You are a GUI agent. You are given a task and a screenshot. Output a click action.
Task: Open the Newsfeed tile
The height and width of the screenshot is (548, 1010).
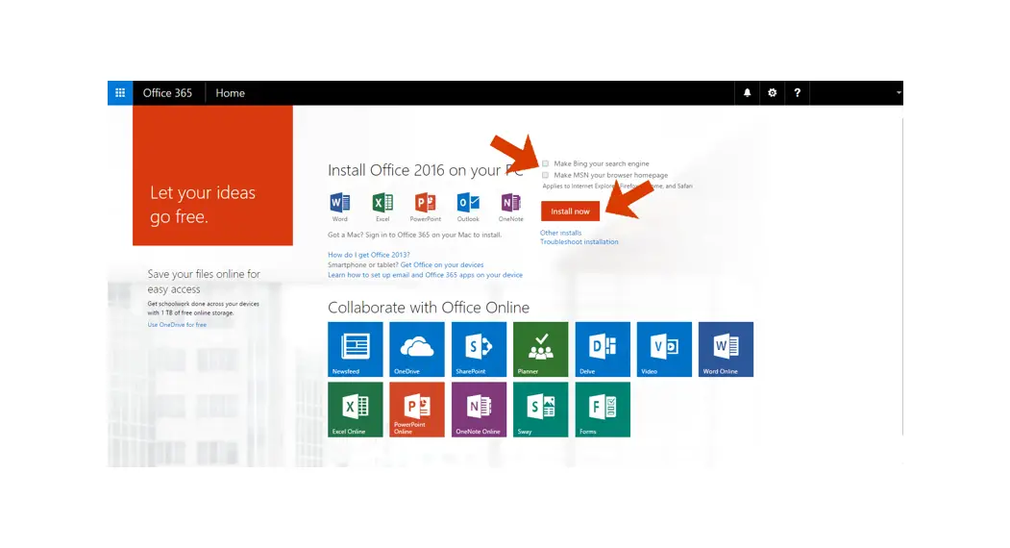pos(355,349)
